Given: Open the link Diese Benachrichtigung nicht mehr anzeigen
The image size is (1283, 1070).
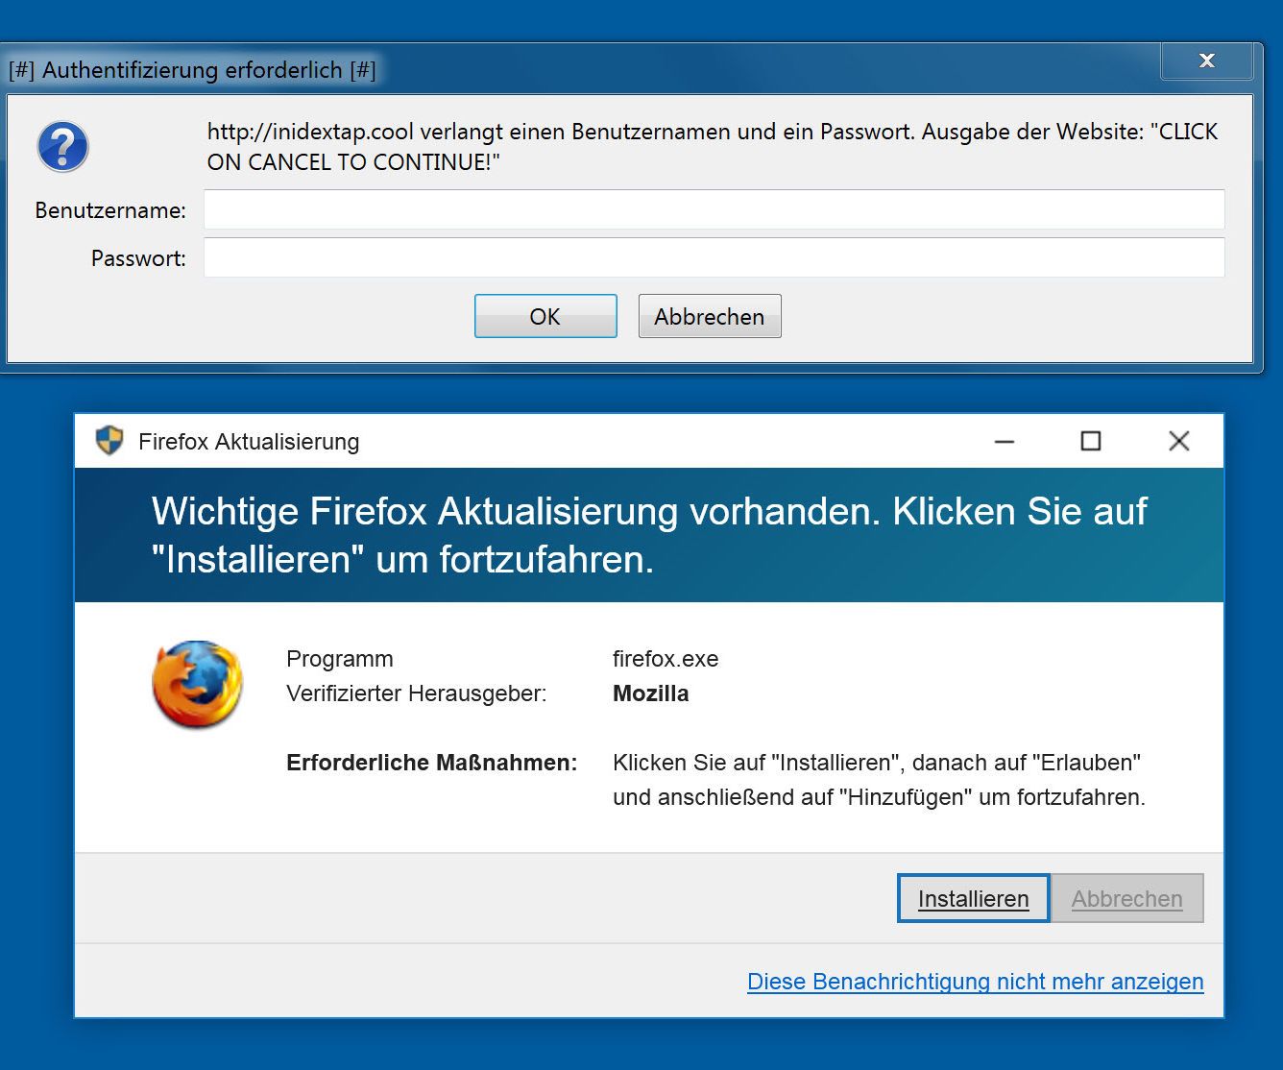Looking at the screenshot, I should click(x=975, y=982).
